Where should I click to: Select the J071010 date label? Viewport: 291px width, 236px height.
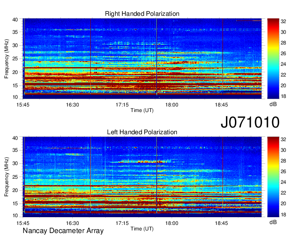tap(250, 122)
